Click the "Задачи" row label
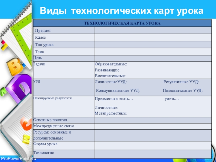The width and height of the screenshot is (216, 162). 39,64
